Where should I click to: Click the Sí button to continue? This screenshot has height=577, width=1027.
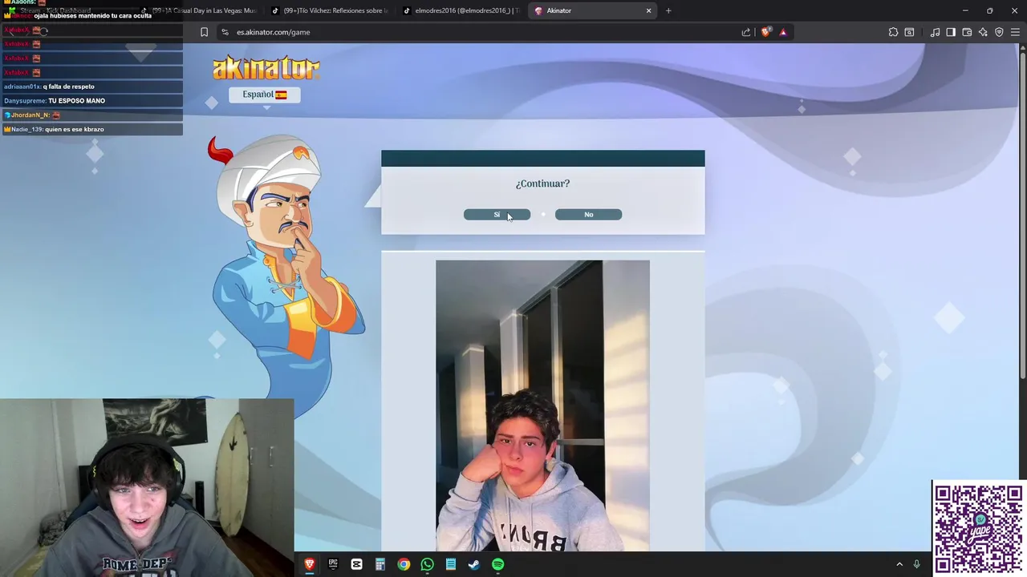click(x=497, y=215)
